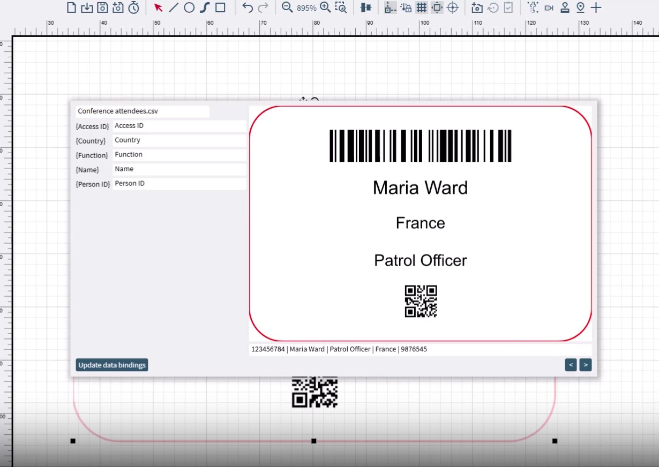This screenshot has height=467, width=659.
Task: Open the {Name} binding field
Action: pos(179,169)
